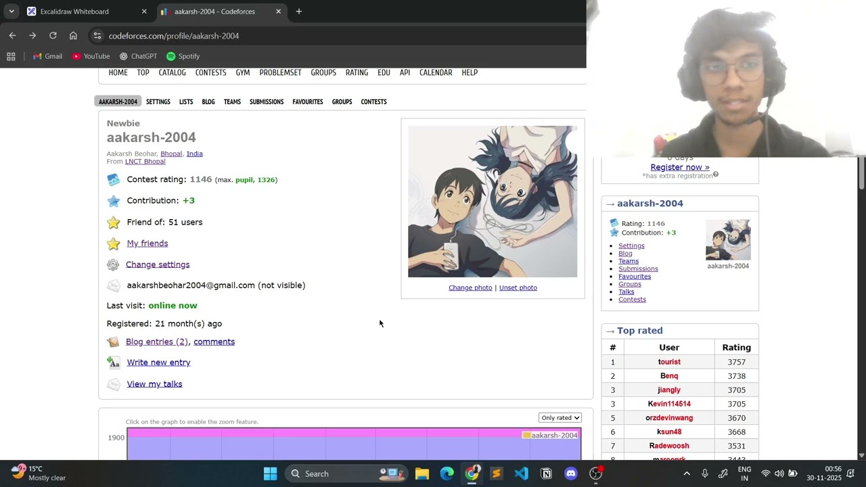Switch to the Excalidraw Whiteboard tab
This screenshot has height=487, width=866.
pos(86,11)
